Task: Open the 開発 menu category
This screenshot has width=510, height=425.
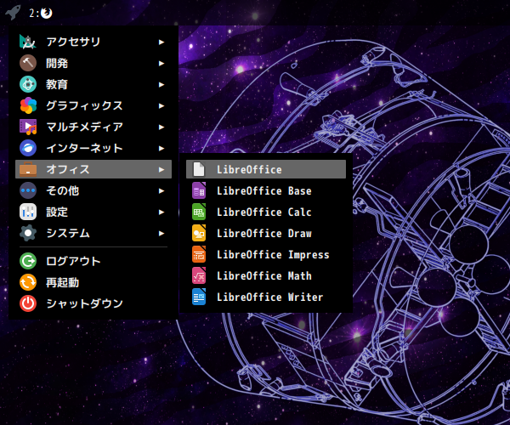Action: (93, 63)
